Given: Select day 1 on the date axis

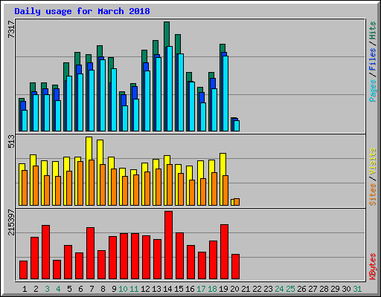Looking at the screenshot, I should pyautogui.click(x=25, y=289).
